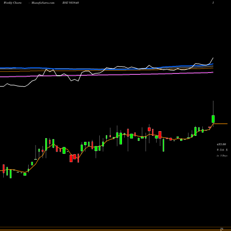The image size is (231, 231).
Task: Click the 'V: 5.6 X' volume text
Action: tap(222, 150)
